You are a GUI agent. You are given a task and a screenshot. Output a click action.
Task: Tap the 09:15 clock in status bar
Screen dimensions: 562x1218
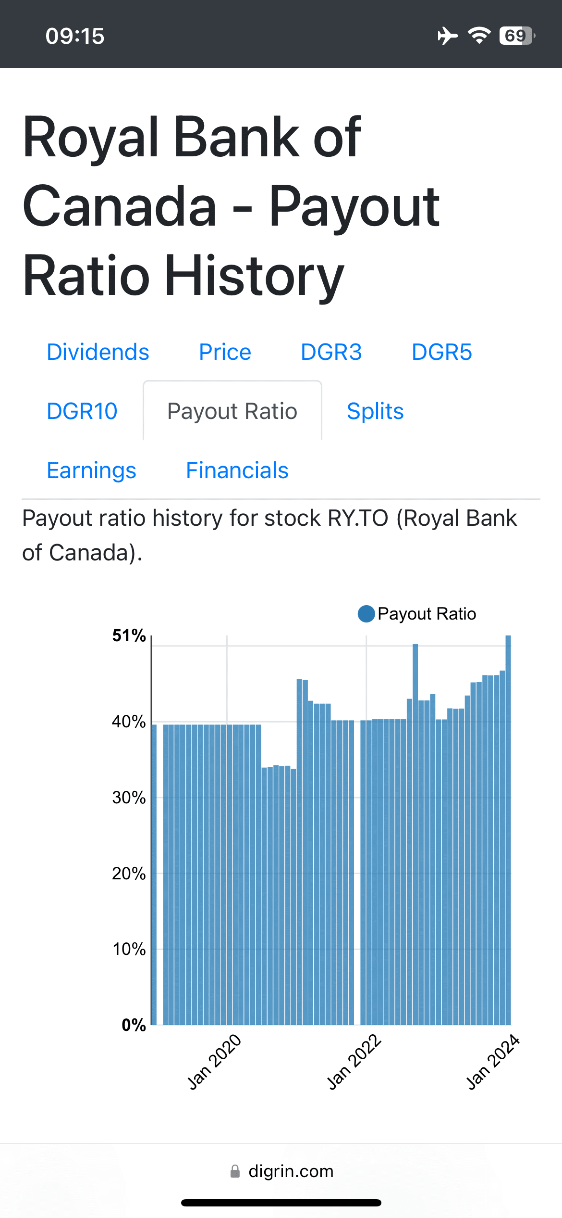75,36
